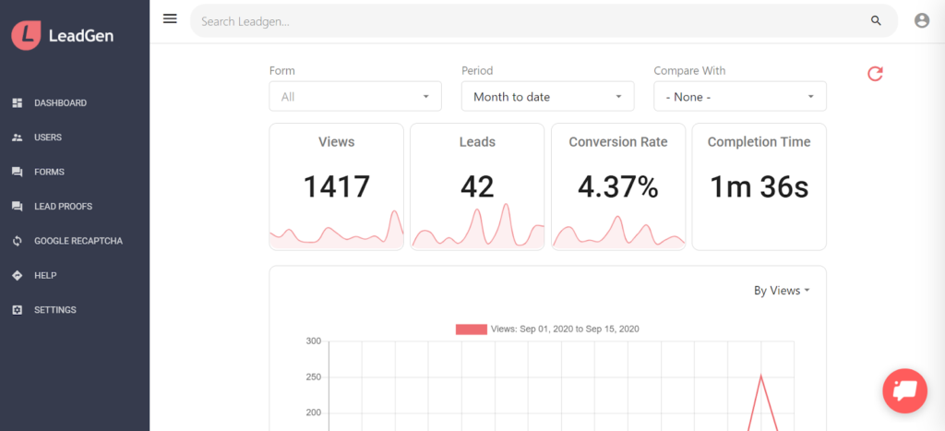Click the Dashboard sidebar icon
The height and width of the screenshot is (431, 945).
point(17,103)
